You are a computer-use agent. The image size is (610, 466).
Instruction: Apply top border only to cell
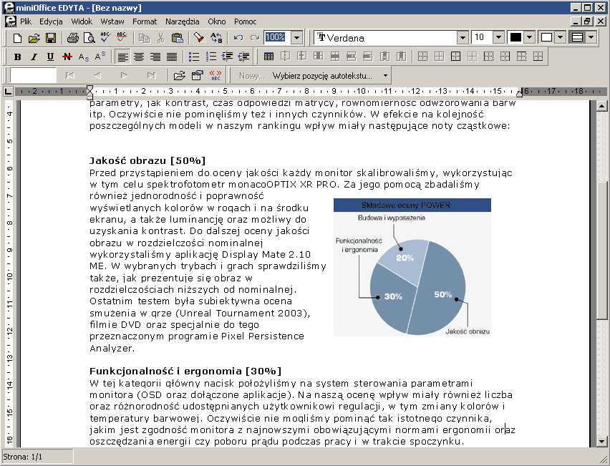click(x=521, y=57)
